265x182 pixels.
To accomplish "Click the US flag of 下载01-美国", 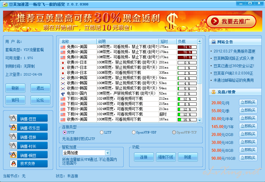I will click(63, 99).
